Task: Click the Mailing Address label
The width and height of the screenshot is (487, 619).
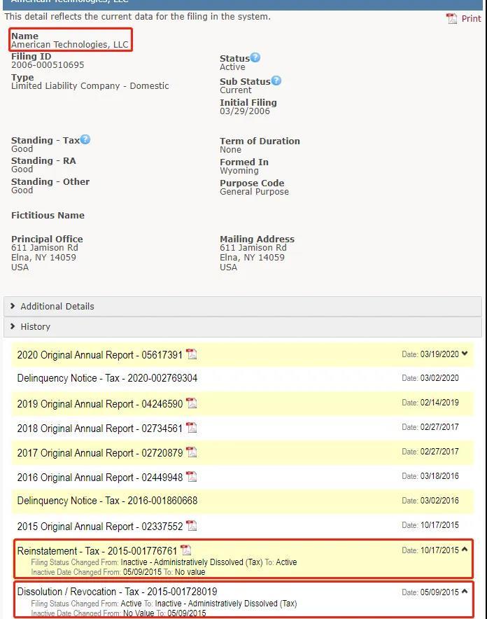Action: pos(257,239)
